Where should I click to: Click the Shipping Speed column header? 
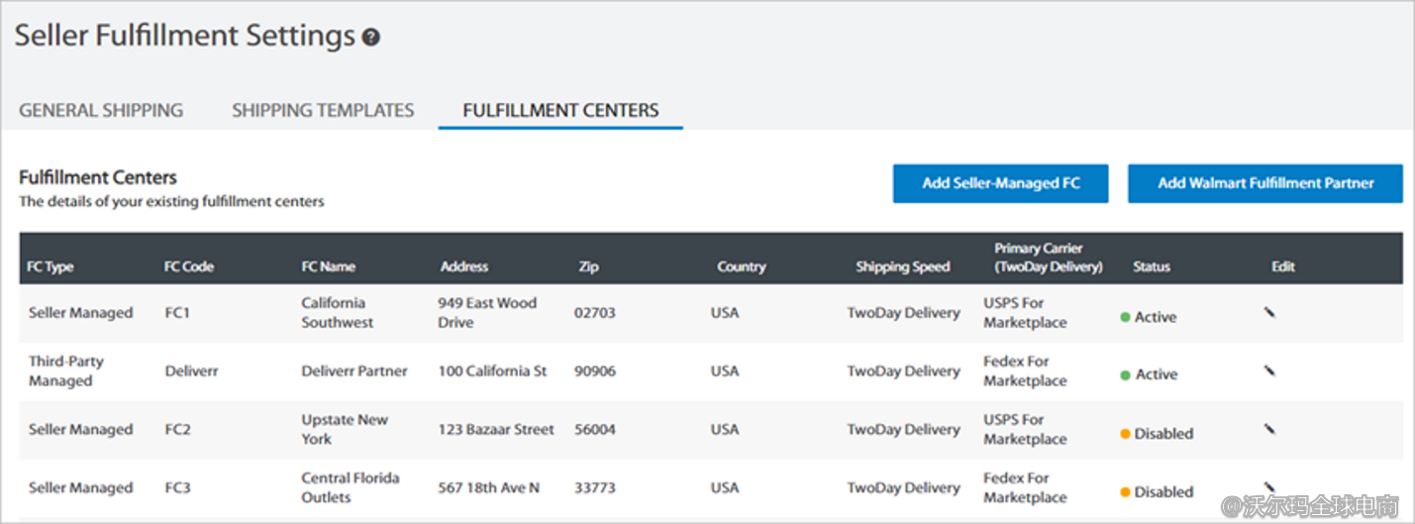pos(903,266)
